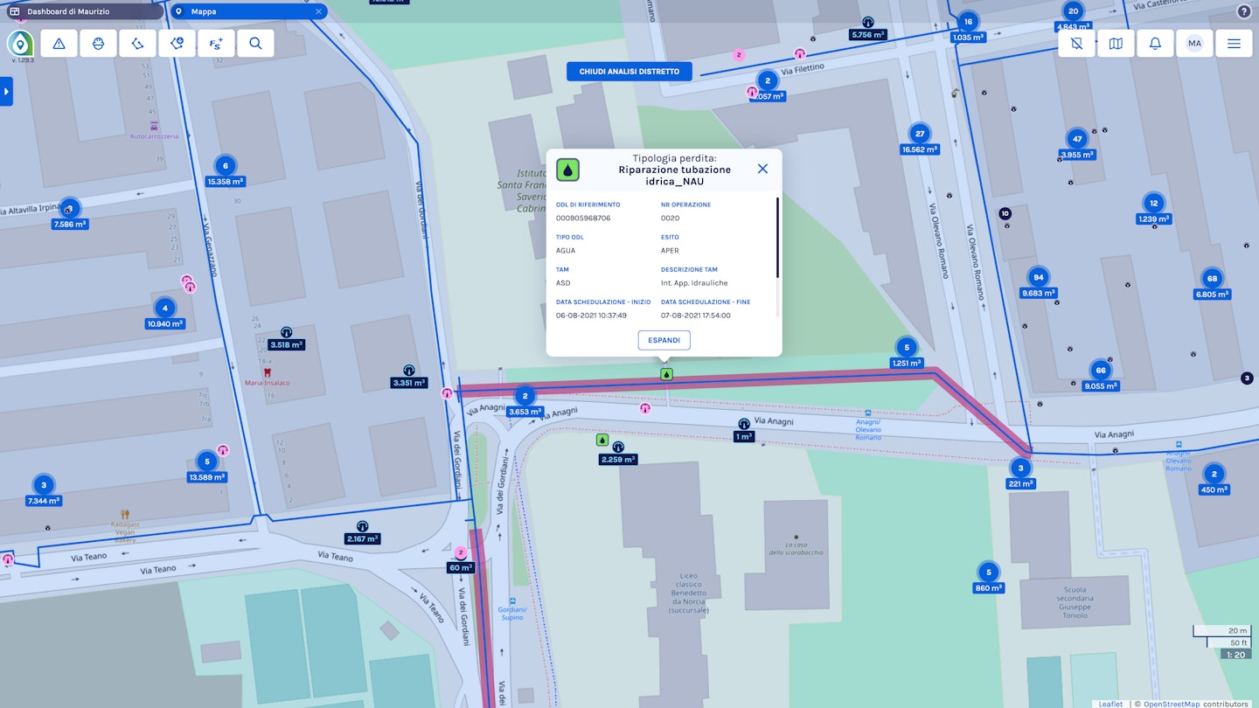Click the 60 m³ volume label
This screenshot has width=1259, height=708.
(460, 568)
